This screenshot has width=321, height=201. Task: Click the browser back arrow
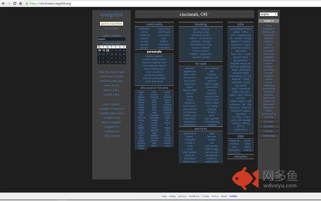pyautogui.click(x=4, y=4)
